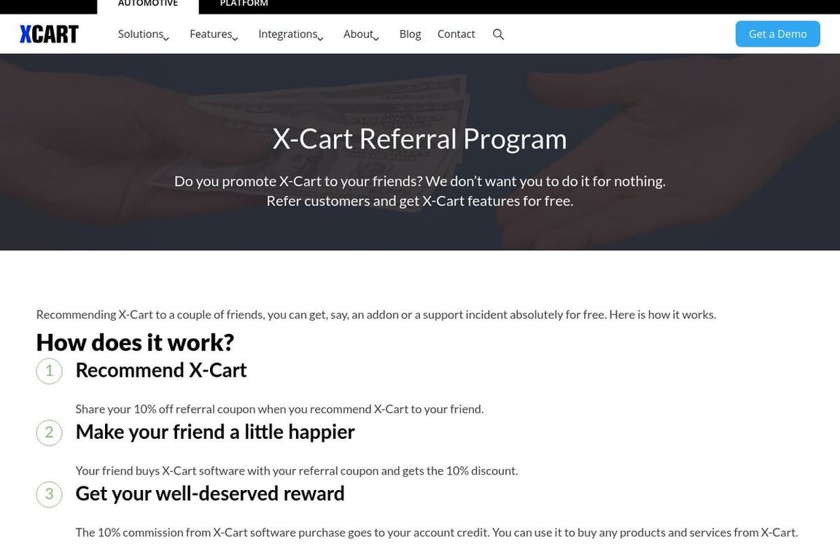Viewport: 840px width, 560px height.
Task: Expand the About menu
Action: (x=361, y=34)
